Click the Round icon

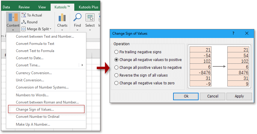pyautogui.click(x=24, y=22)
